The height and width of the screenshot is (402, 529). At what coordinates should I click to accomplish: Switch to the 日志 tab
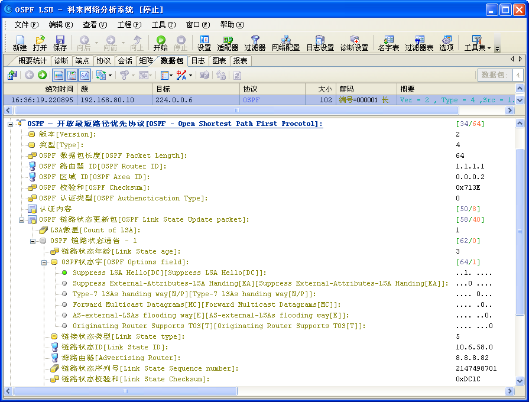[198, 60]
